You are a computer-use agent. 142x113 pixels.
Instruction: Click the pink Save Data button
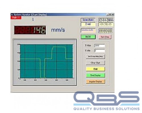[x=105, y=37]
